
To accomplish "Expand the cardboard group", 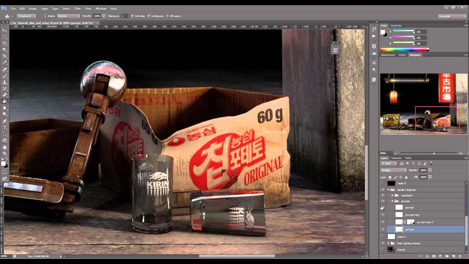I will 392,195.
